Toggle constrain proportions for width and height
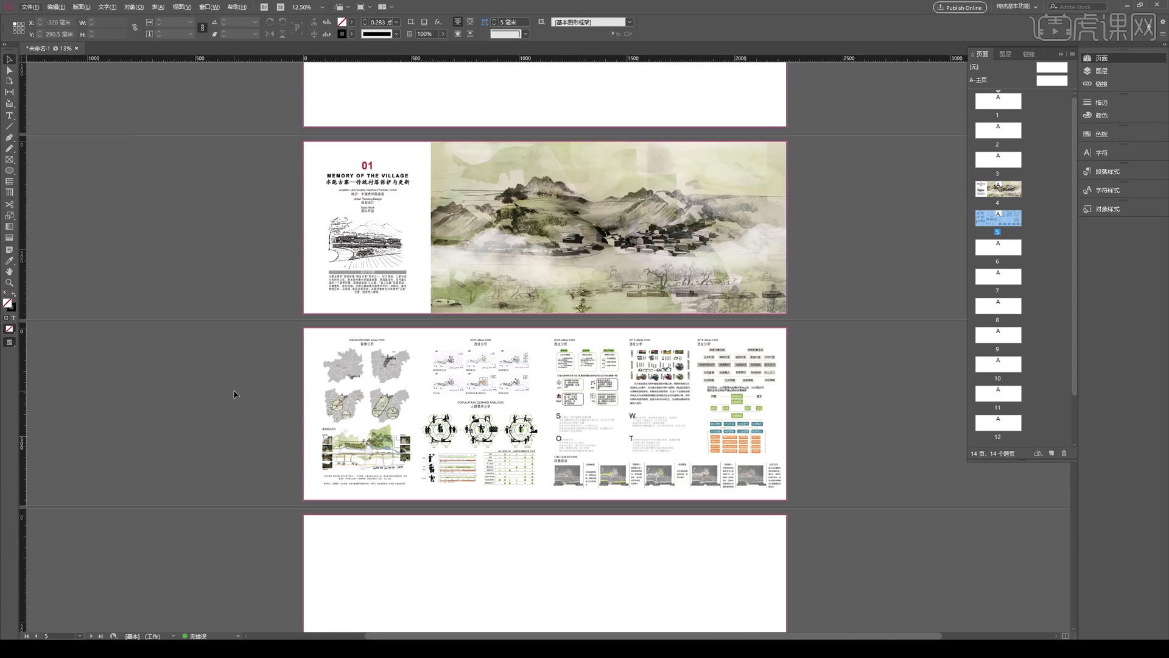Viewport: 1169px width, 658px height. 135,27
